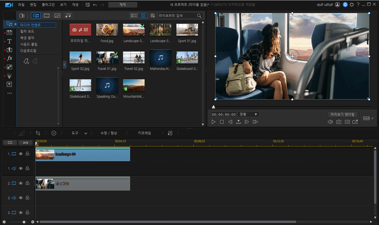Open the 파일 menu
The width and height of the screenshot is (379, 225).
[x=21, y=5]
